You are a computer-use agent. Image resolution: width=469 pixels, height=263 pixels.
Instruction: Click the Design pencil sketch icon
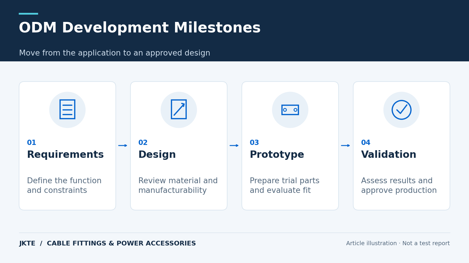[x=179, y=109]
